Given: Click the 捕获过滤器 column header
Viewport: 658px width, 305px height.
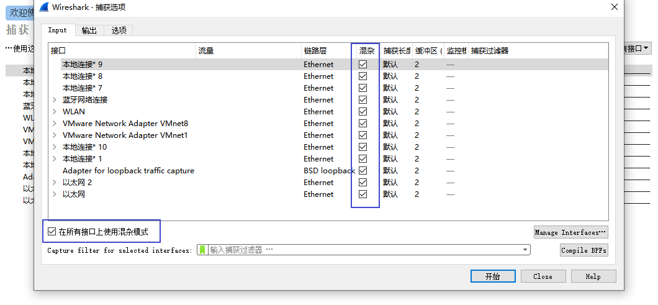Looking at the screenshot, I should tap(538, 51).
